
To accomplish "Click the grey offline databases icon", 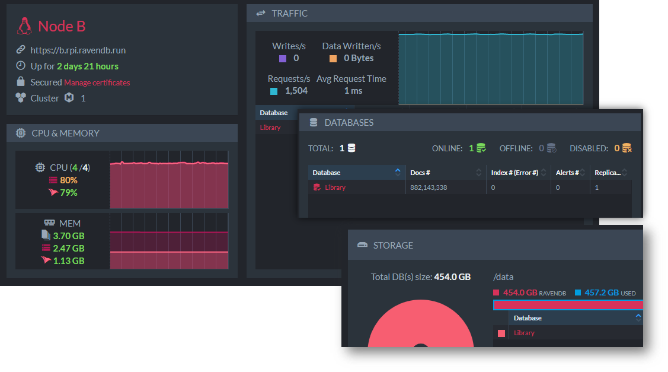I will click(x=551, y=148).
